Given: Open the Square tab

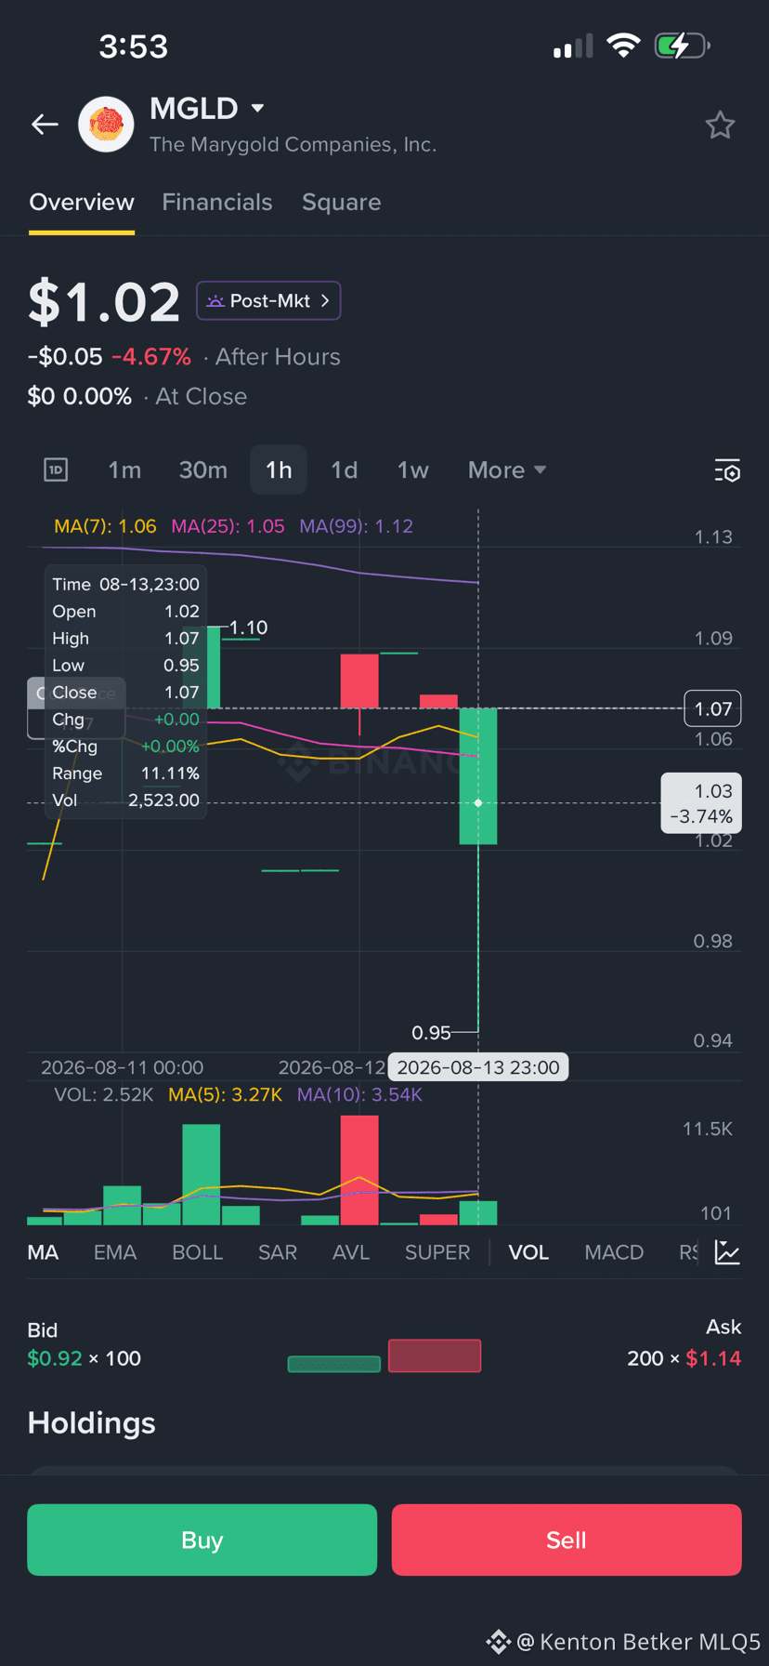Looking at the screenshot, I should pyautogui.click(x=342, y=202).
